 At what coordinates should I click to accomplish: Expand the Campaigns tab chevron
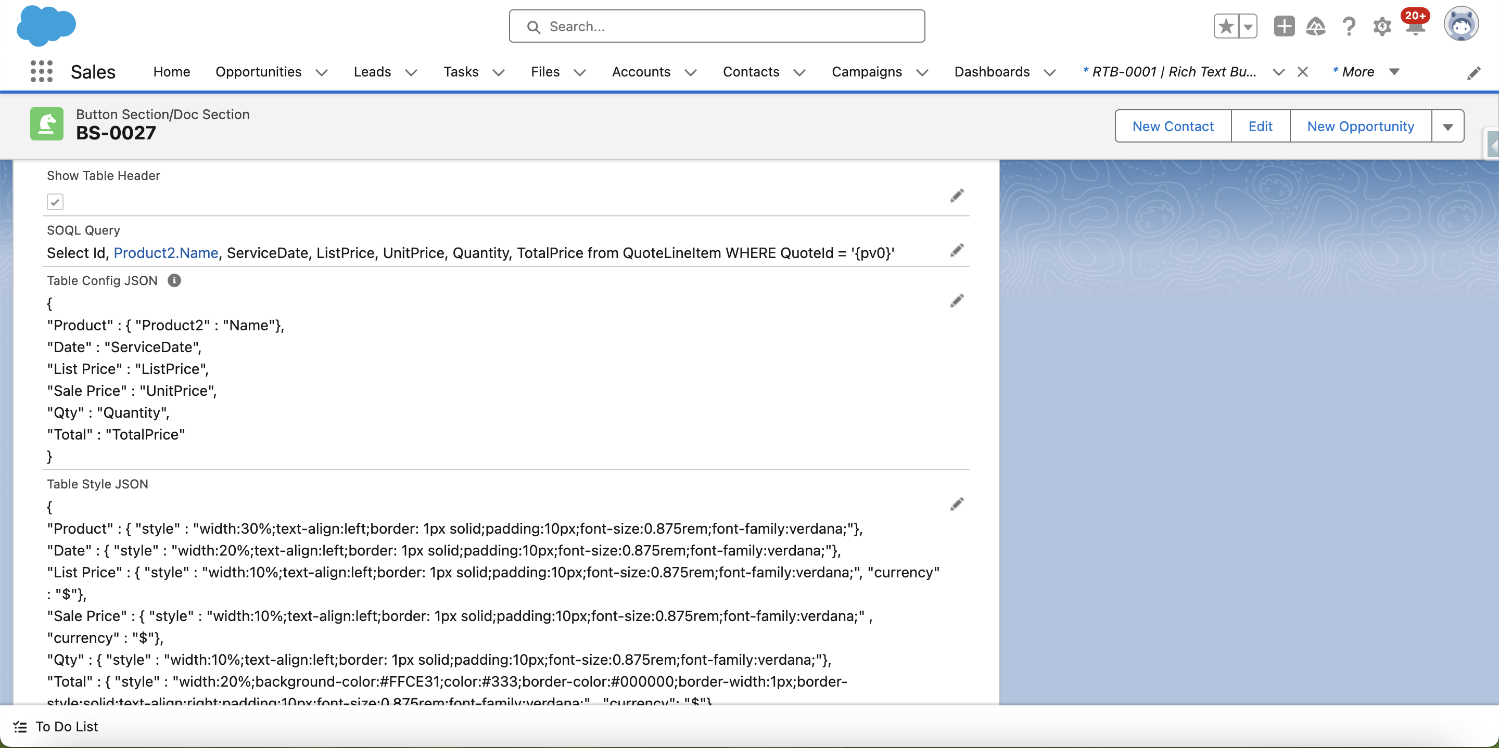(922, 72)
